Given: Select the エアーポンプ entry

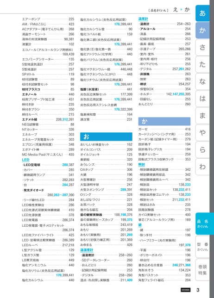Looking at the screenshot, I should tap(48, 19).
